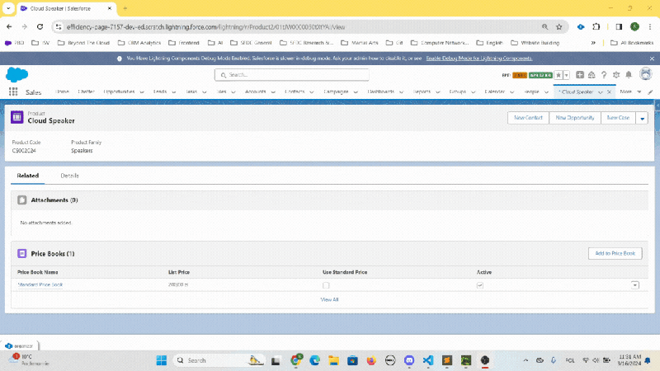Open the Chrome side panel icon
Screen dimensions: 660x371
619,27
